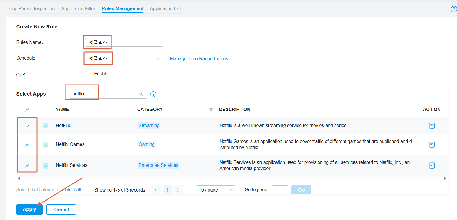Click the CATEGORY column header
The image size is (457, 220).
coord(150,110)
